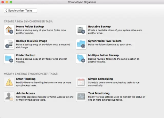
Task: Click the Simple Scheduling calendar icon
Action: (81, 82)
